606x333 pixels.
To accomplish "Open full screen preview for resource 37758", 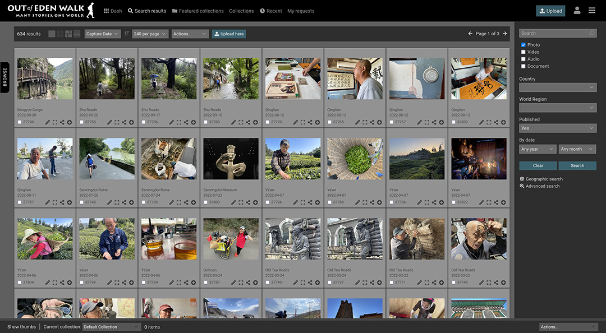I will [117, 122].
